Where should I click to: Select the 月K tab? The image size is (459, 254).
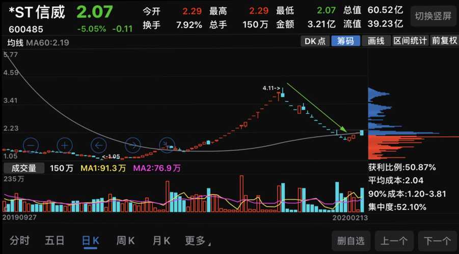coord(161,241)
